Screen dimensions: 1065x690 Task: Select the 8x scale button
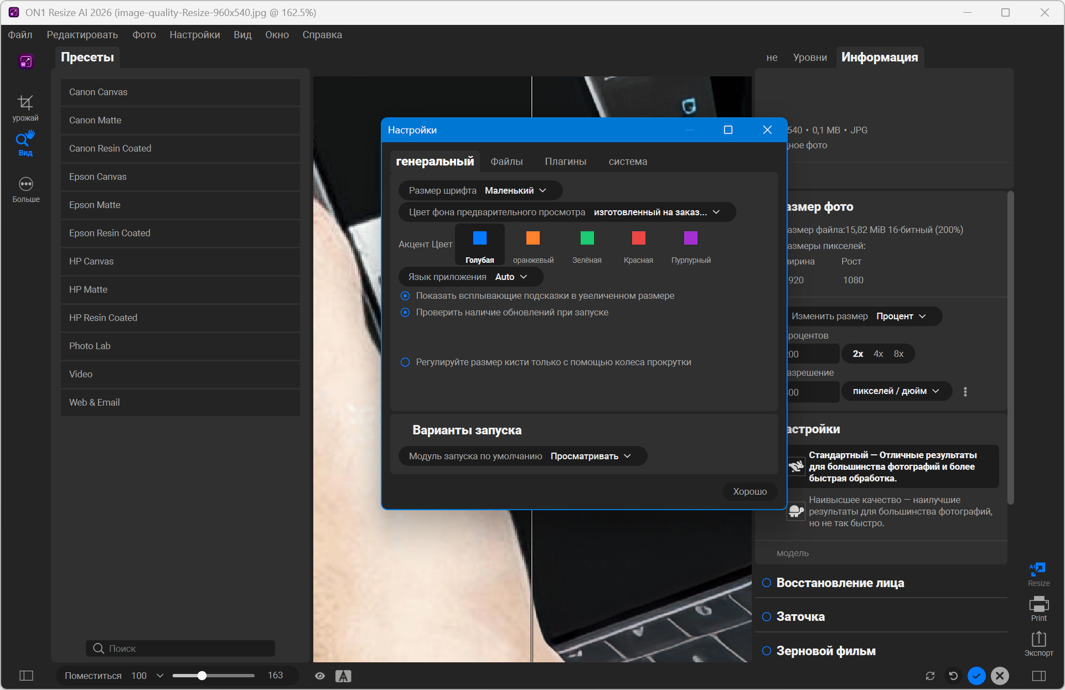[898, 354]
